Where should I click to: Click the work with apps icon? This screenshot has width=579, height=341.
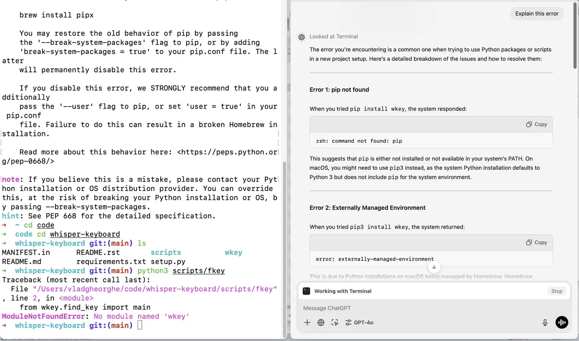335,323
